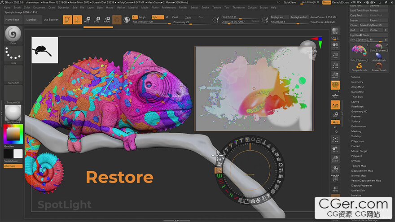Select the Zoom magnifier icon
Viewport: 395px width, 222px height.
(x=335, y=55)
